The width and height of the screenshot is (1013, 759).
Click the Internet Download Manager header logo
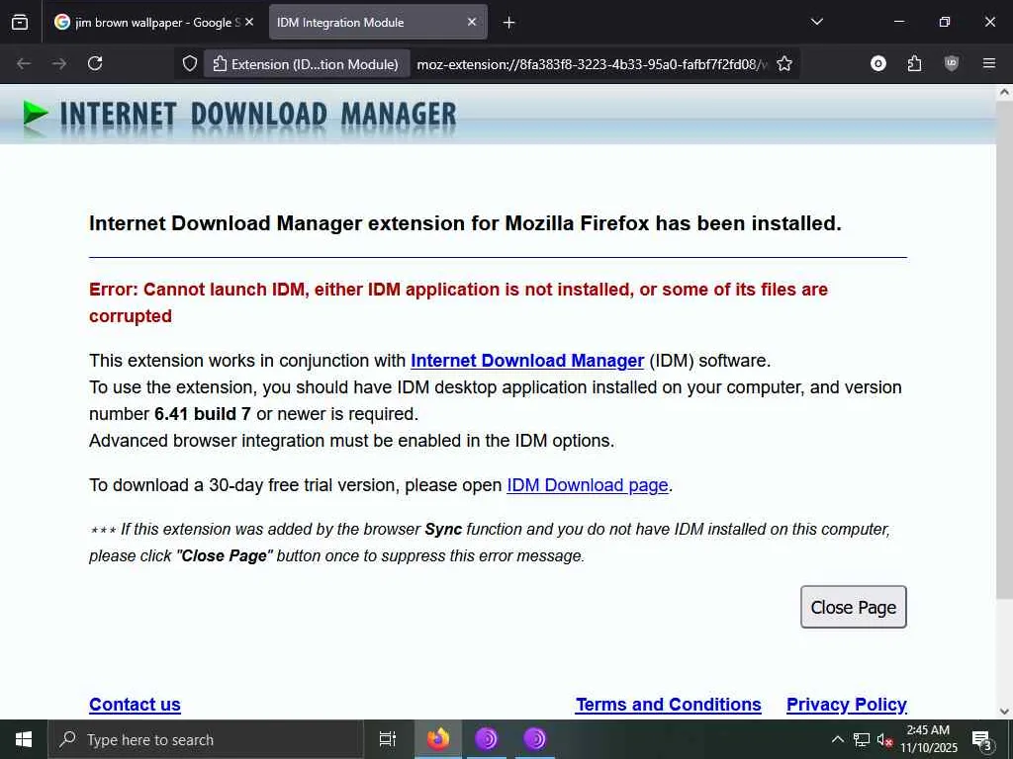pyautogui.click(x=239, y=115)
